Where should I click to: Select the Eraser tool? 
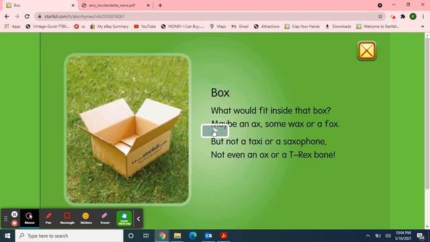click(x=105, y=218)
